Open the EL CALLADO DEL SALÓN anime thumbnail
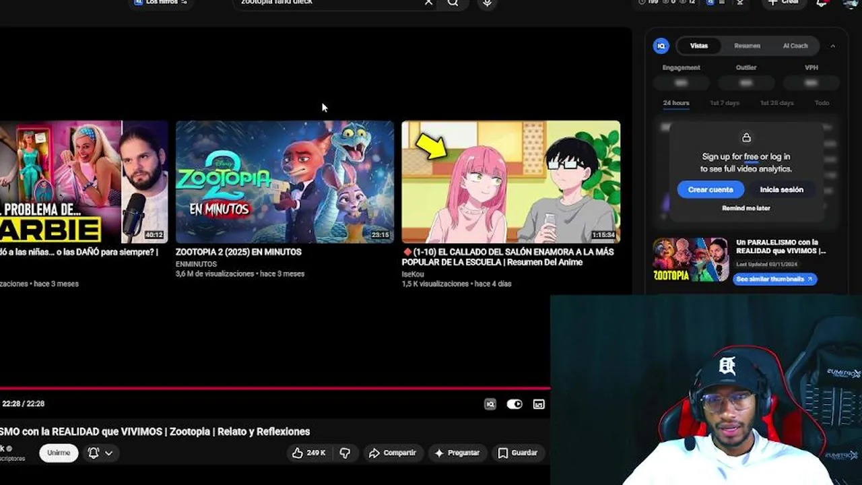This screenshot has width=862, height=485. pyautogui.click(x=511, y=182)
